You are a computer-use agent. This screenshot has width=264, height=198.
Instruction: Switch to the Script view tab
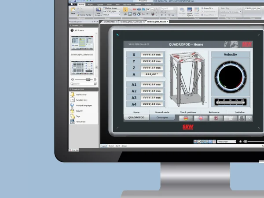click(x=111, y=146)
